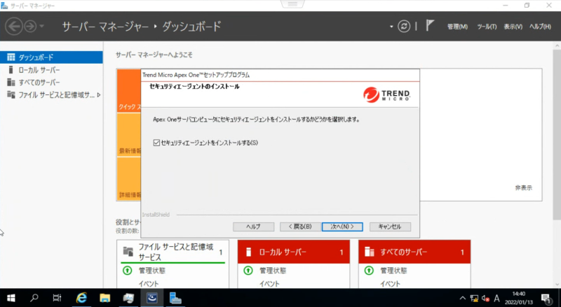Refresh the Server Manager dashboard
The image size is (561, 307).
(x=404, y=26)
